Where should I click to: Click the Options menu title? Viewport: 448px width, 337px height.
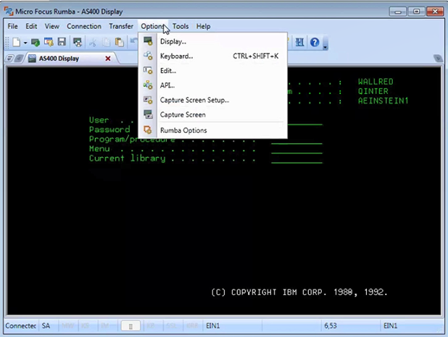(152, 26)
